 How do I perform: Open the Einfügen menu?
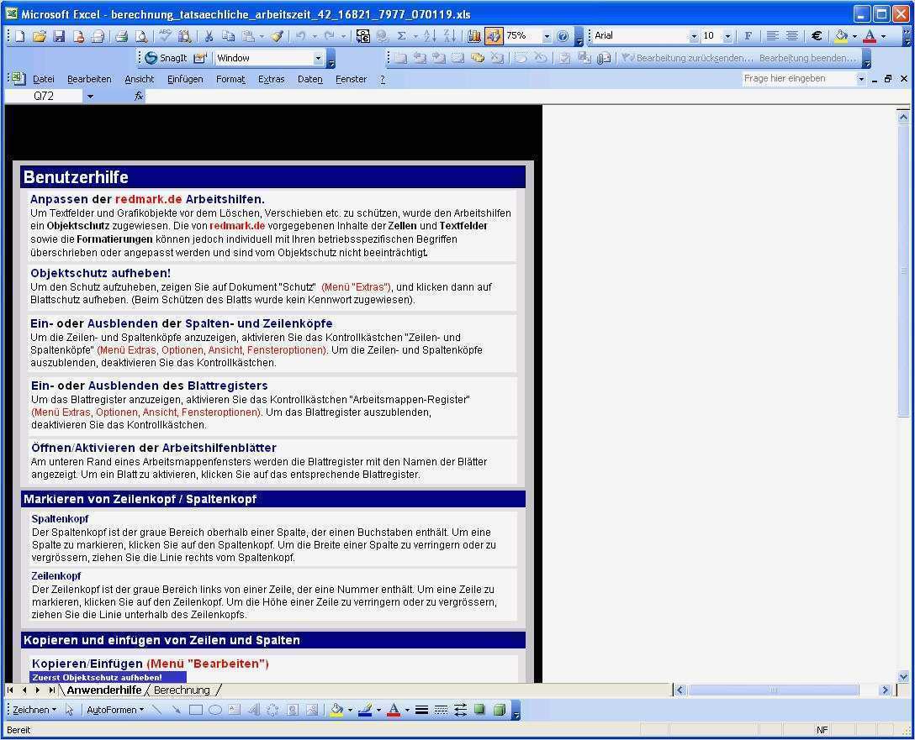(185, 79)
